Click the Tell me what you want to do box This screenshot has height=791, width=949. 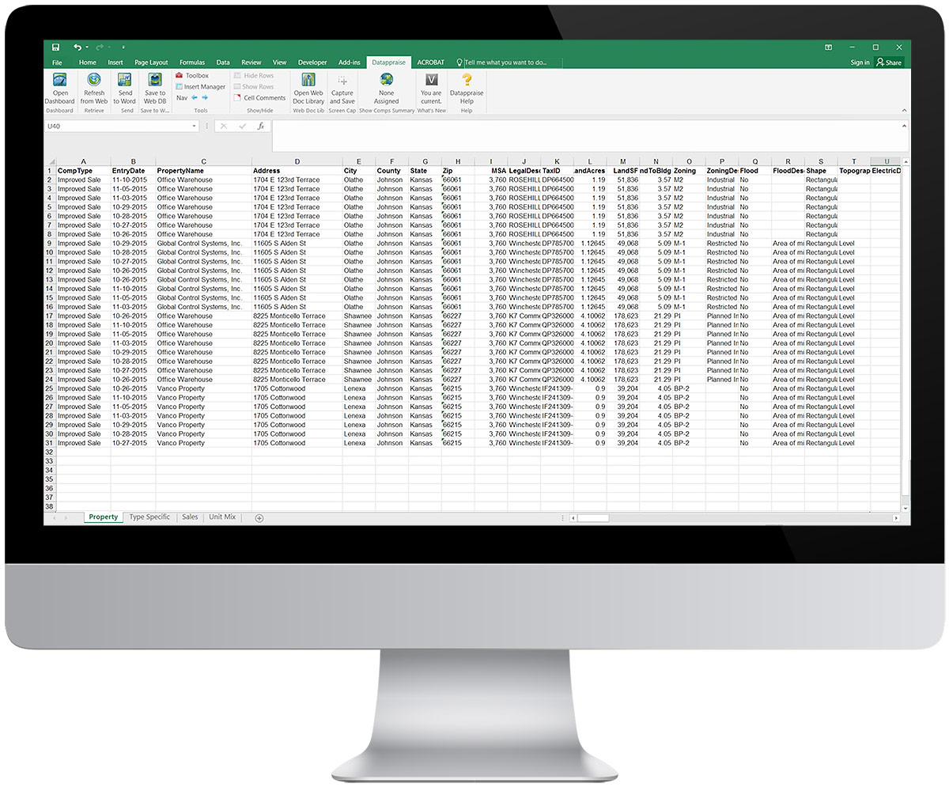(509, 62)
